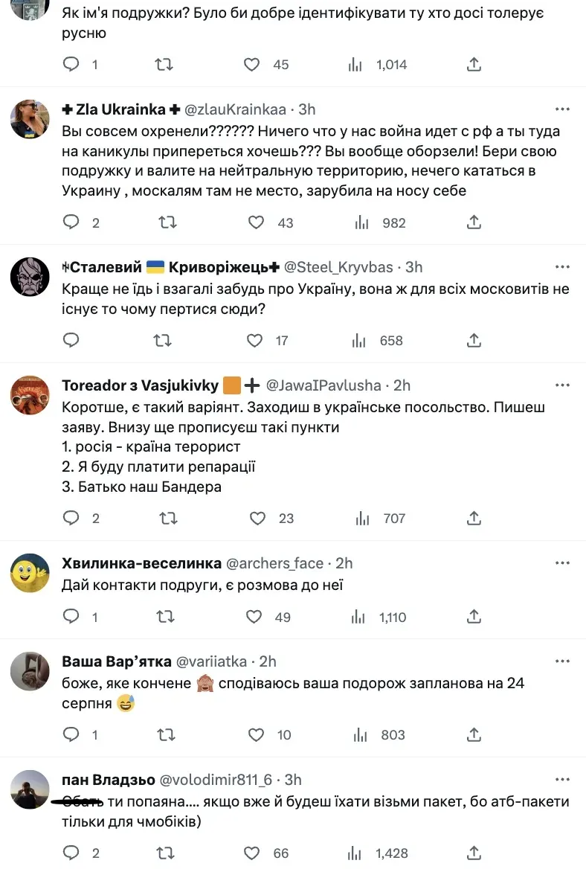Viewport: 586px width, 872px height.
Task: Share the archers_face tweet
Action: tap(474, 616)
